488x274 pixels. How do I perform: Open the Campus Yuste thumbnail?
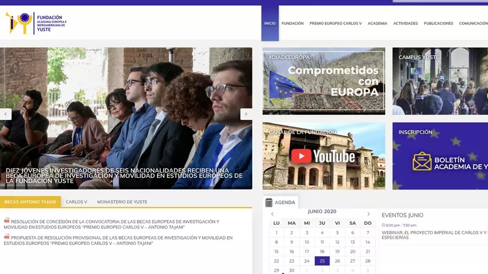click(x=440, y=81)
